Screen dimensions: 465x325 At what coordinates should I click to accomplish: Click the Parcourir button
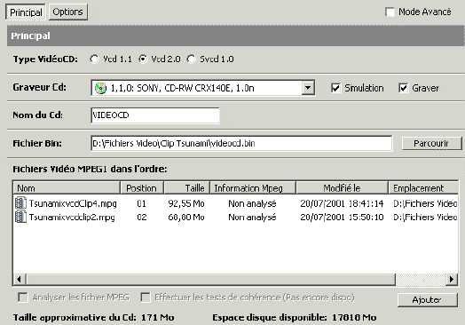(x=431, y=144)
